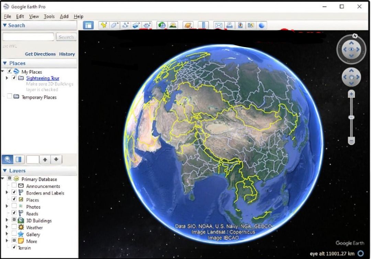This screenshot has width=371, height=259.
Task: Click the split panel icon beside the magnifier
Action: (x=19, y=159)
